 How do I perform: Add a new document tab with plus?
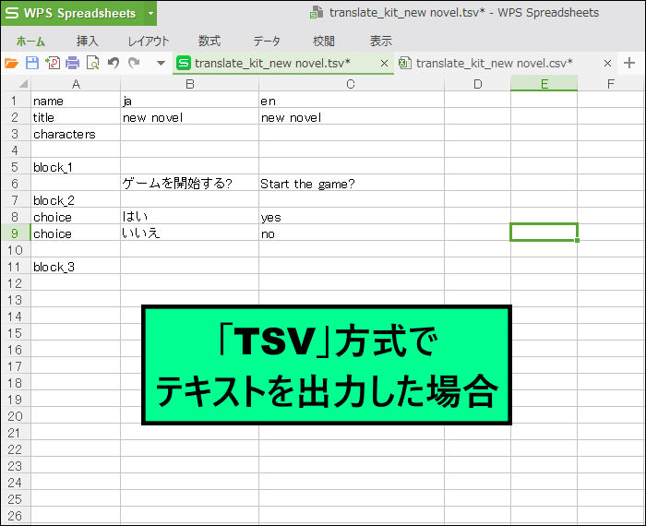(629, 63)
